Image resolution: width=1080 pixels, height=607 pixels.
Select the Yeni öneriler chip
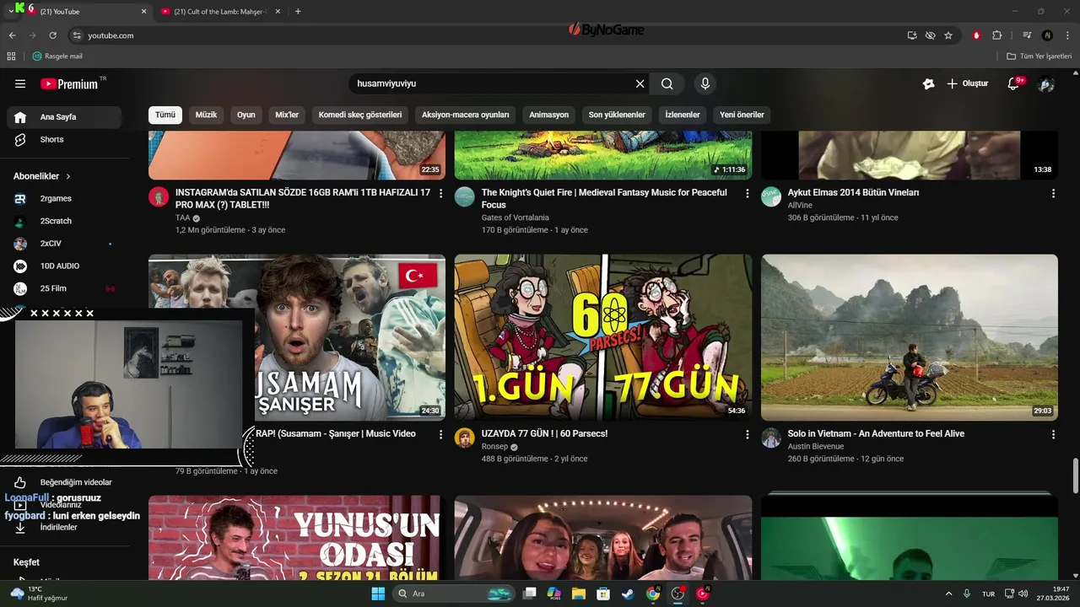tap(742, 115)
